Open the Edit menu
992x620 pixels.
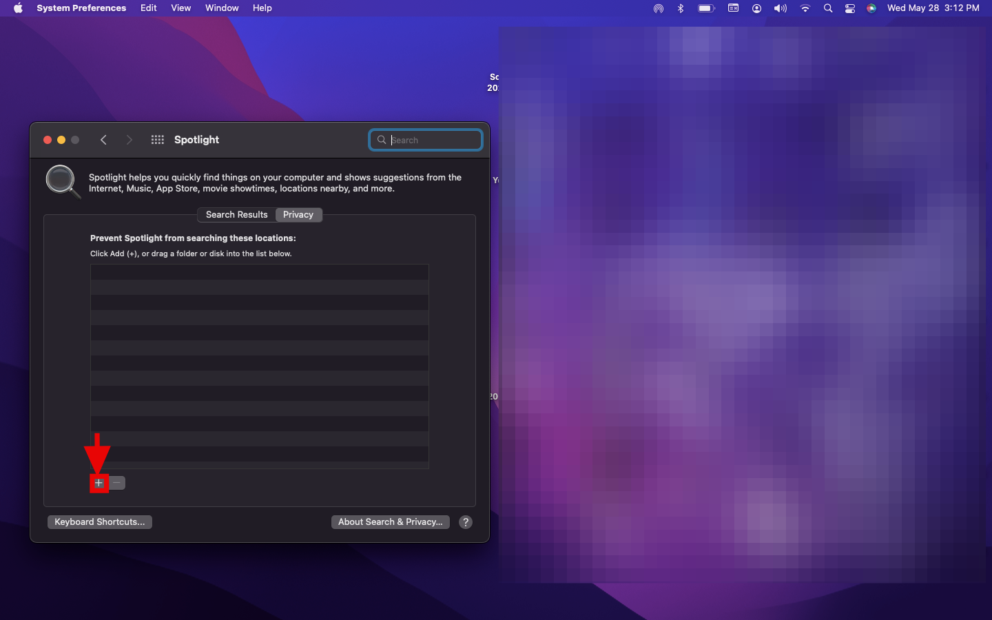point(149,8)
